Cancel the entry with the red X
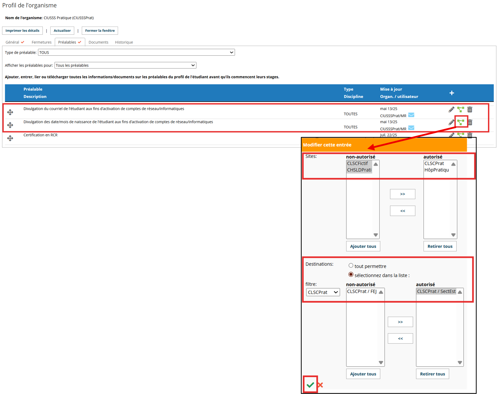Viewport: 499px width, 394px height. 320,385
